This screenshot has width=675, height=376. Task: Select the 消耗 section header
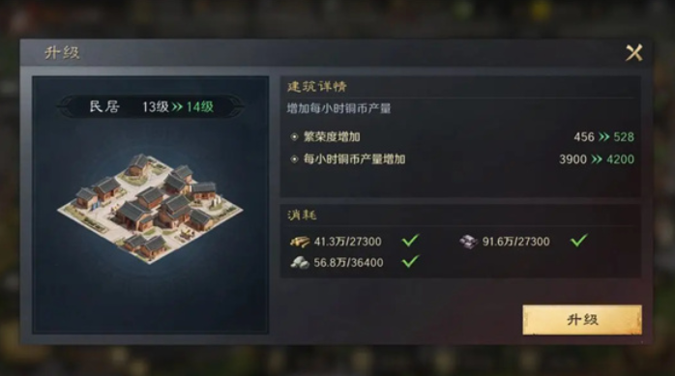[x=302, y=215]
